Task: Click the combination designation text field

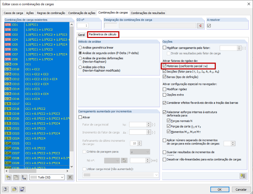Action: coord(157,26)
